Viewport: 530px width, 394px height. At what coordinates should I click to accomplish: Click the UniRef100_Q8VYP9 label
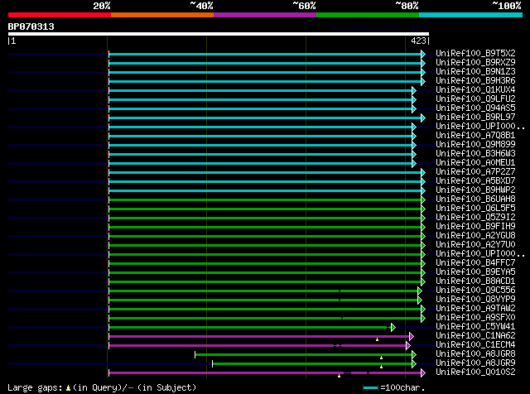pyautogui.click(x=475, y=300)
